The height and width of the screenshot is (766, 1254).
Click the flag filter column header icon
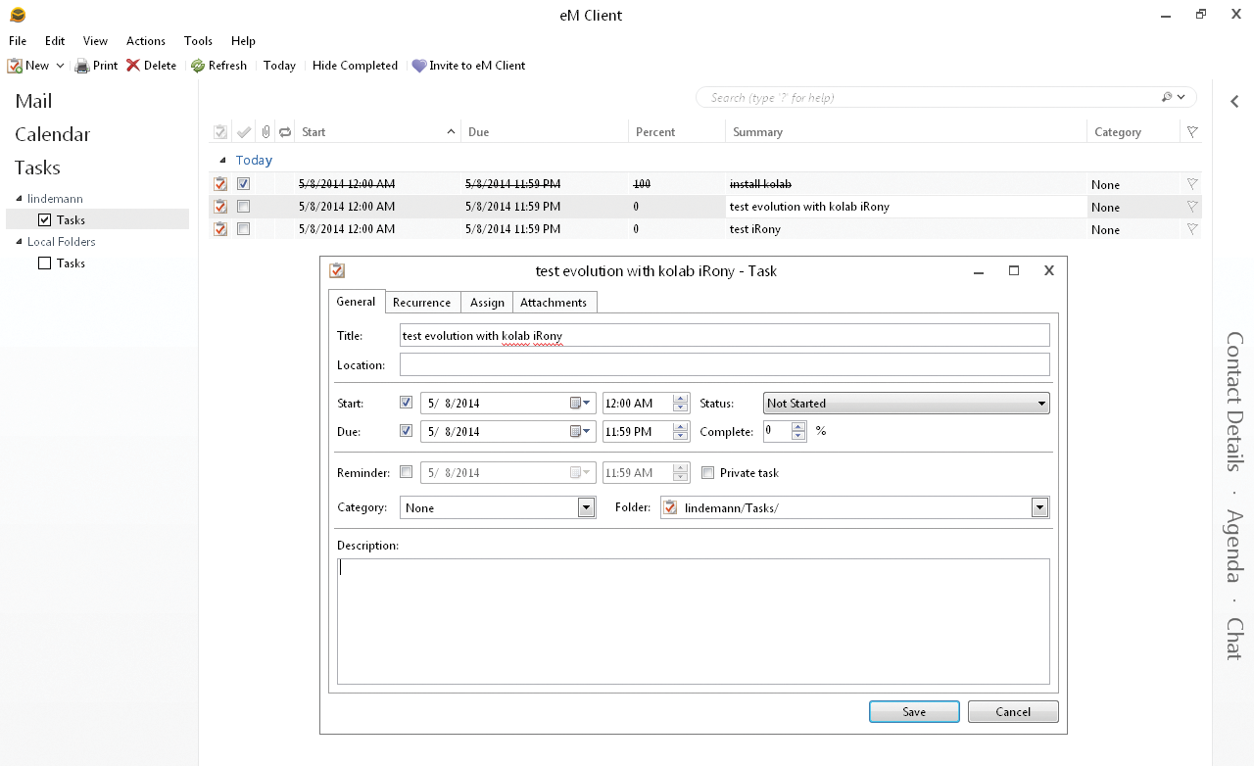[1192, 131]
